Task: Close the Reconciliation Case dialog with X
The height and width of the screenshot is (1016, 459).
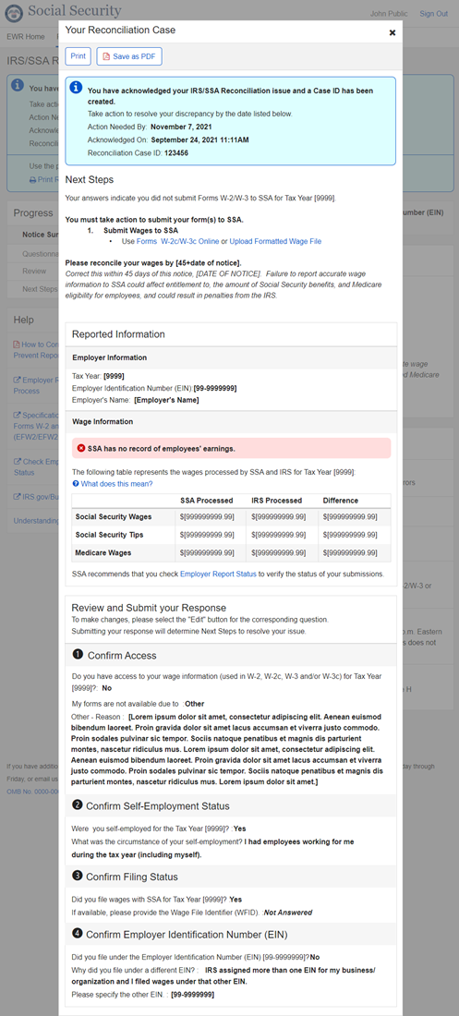Action: [393, 32]
